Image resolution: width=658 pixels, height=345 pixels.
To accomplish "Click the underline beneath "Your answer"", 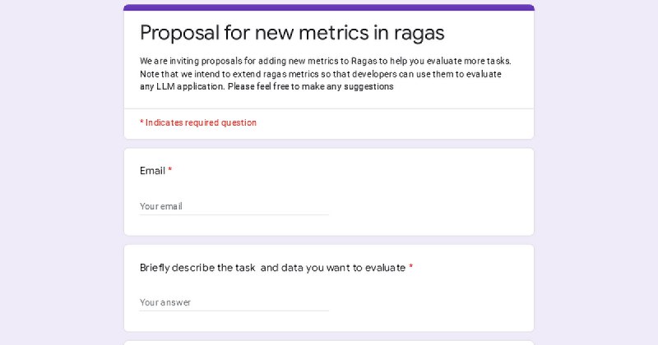I will 234,310.
